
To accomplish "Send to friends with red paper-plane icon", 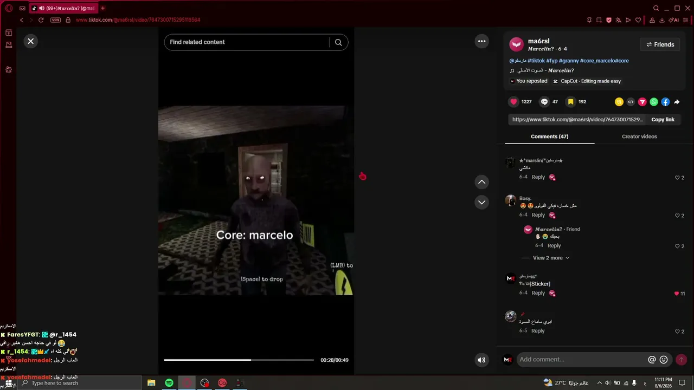I will click(x=642, y=102).
